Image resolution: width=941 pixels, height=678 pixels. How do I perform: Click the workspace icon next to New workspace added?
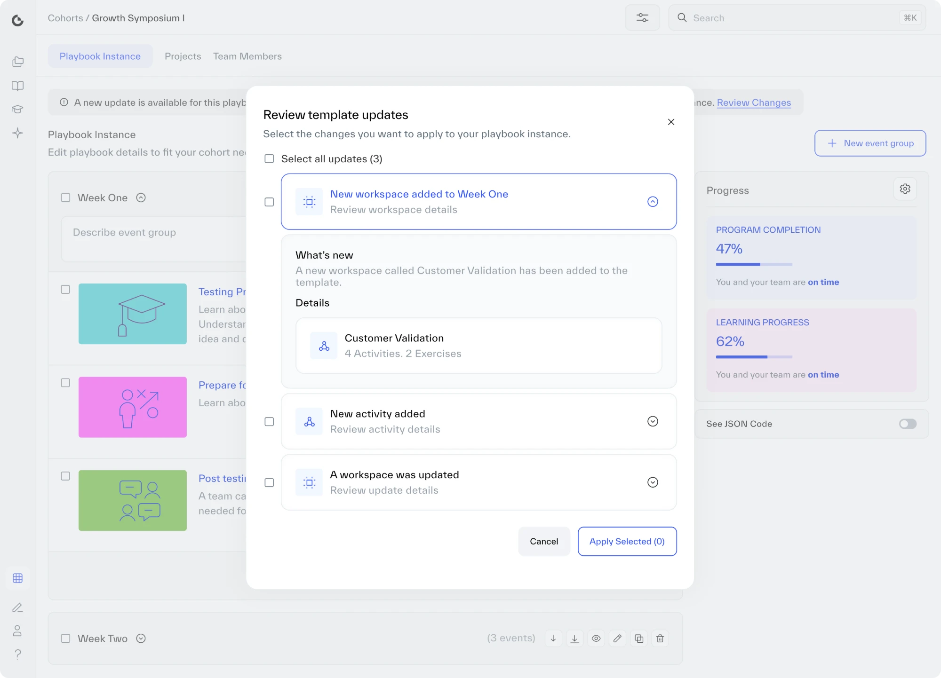point(309,202)
